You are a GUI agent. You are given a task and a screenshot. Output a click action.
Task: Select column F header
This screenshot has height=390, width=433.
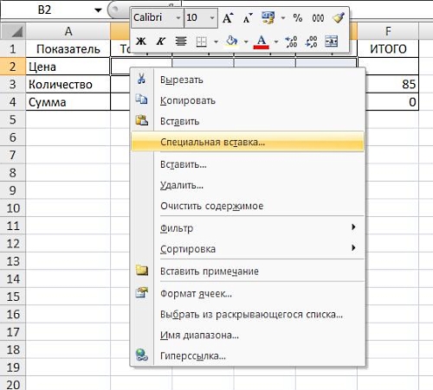pos(388,31)
